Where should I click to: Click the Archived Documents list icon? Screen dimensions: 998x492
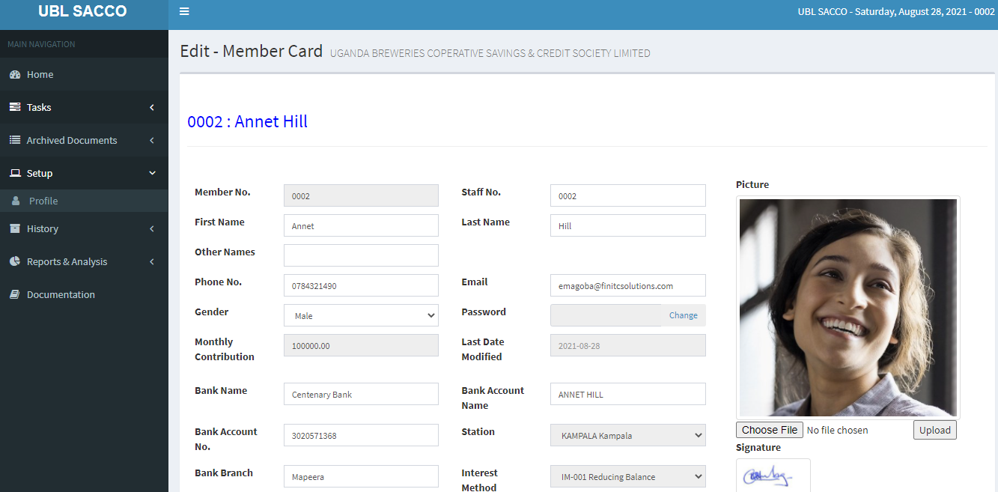15,141
